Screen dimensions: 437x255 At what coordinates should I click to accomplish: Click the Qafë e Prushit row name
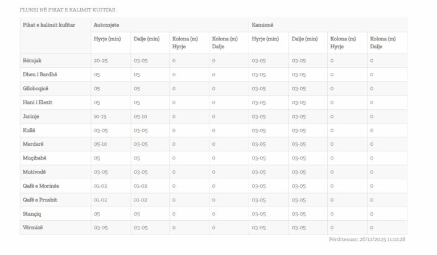point(40,200)
